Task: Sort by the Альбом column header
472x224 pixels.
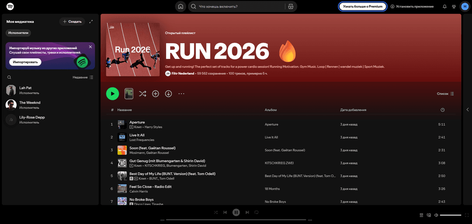Action: (x=271, y=110)
